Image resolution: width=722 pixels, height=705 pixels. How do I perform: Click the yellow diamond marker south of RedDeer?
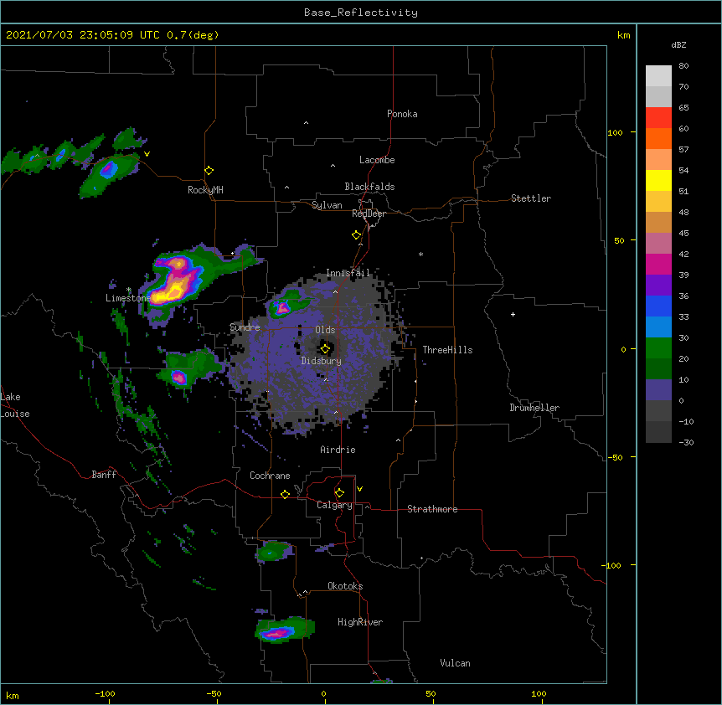tap(356, 235)
